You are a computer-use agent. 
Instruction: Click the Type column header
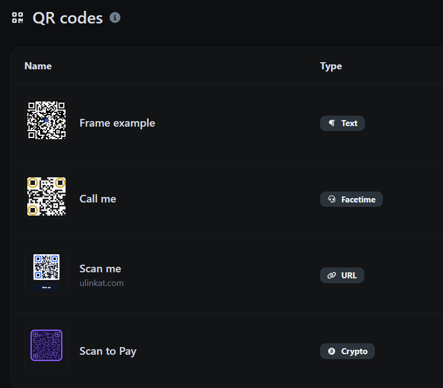pyautogui.click(x=331, y=67)
